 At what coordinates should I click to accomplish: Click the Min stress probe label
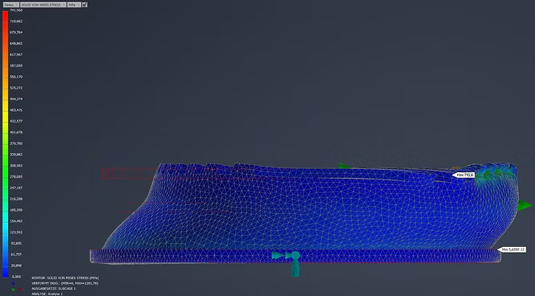(513, 249)
